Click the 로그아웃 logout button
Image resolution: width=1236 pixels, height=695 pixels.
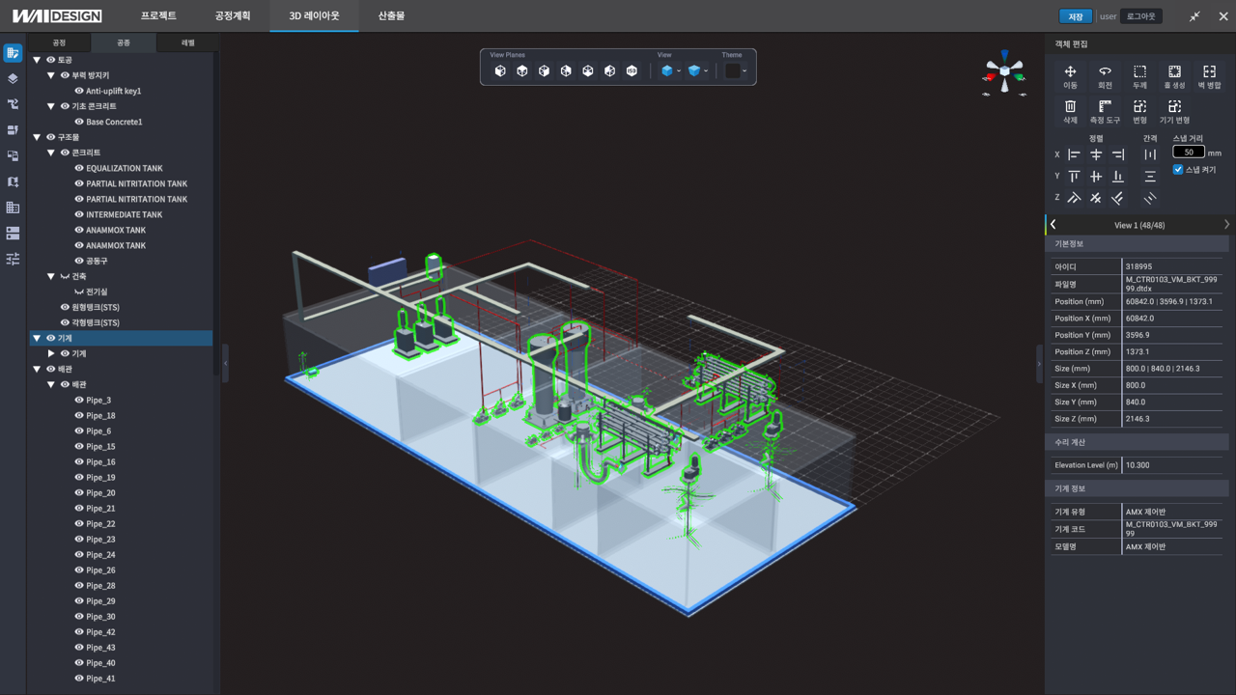pos(1141,16)
